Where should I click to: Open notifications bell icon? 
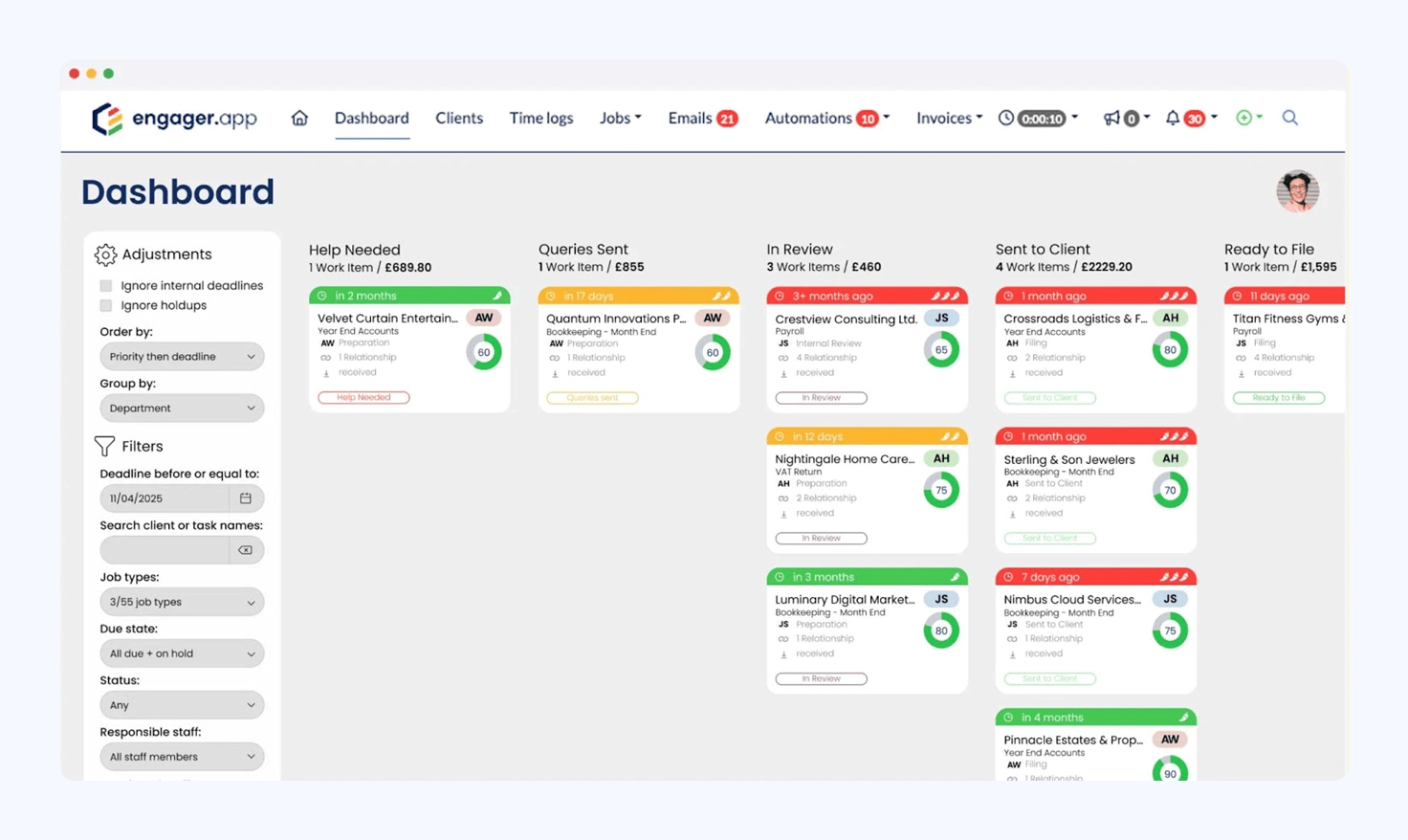[x=1173, y=118]
